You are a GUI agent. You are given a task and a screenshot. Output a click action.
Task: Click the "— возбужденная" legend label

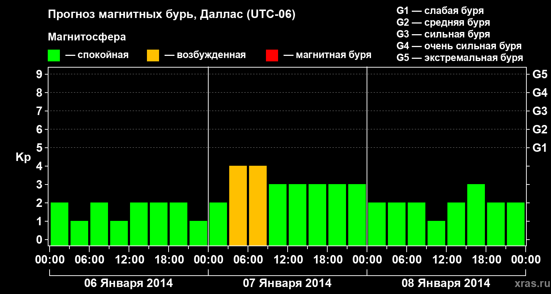pos(205,55)
